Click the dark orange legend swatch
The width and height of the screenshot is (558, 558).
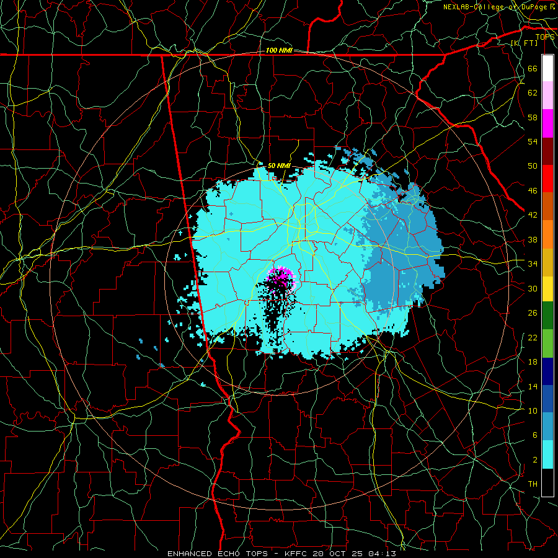[x=547, y=206]
